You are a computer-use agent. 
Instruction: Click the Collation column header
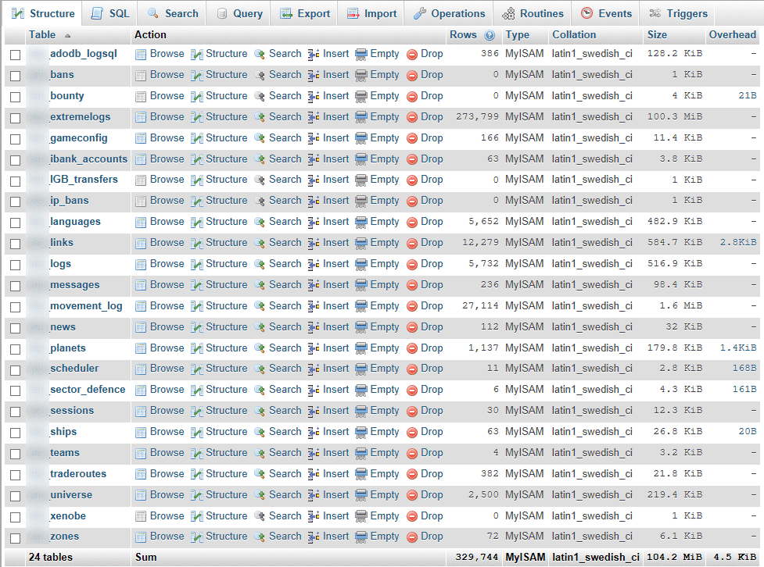(574, 34)
